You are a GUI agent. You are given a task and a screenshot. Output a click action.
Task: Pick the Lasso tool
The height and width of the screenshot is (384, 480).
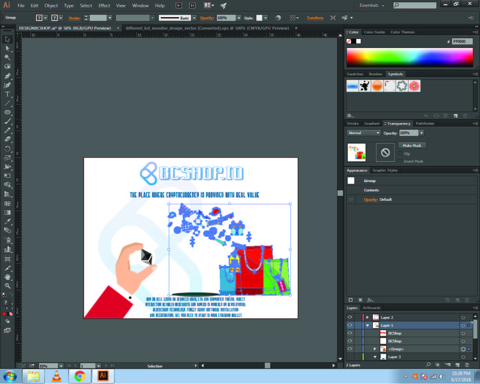click(7, 67)
